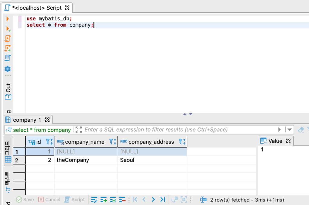Screen dimensions: 309x205
Task: Run the Execute SQL statement icon
Action: [x=8, y=19]
